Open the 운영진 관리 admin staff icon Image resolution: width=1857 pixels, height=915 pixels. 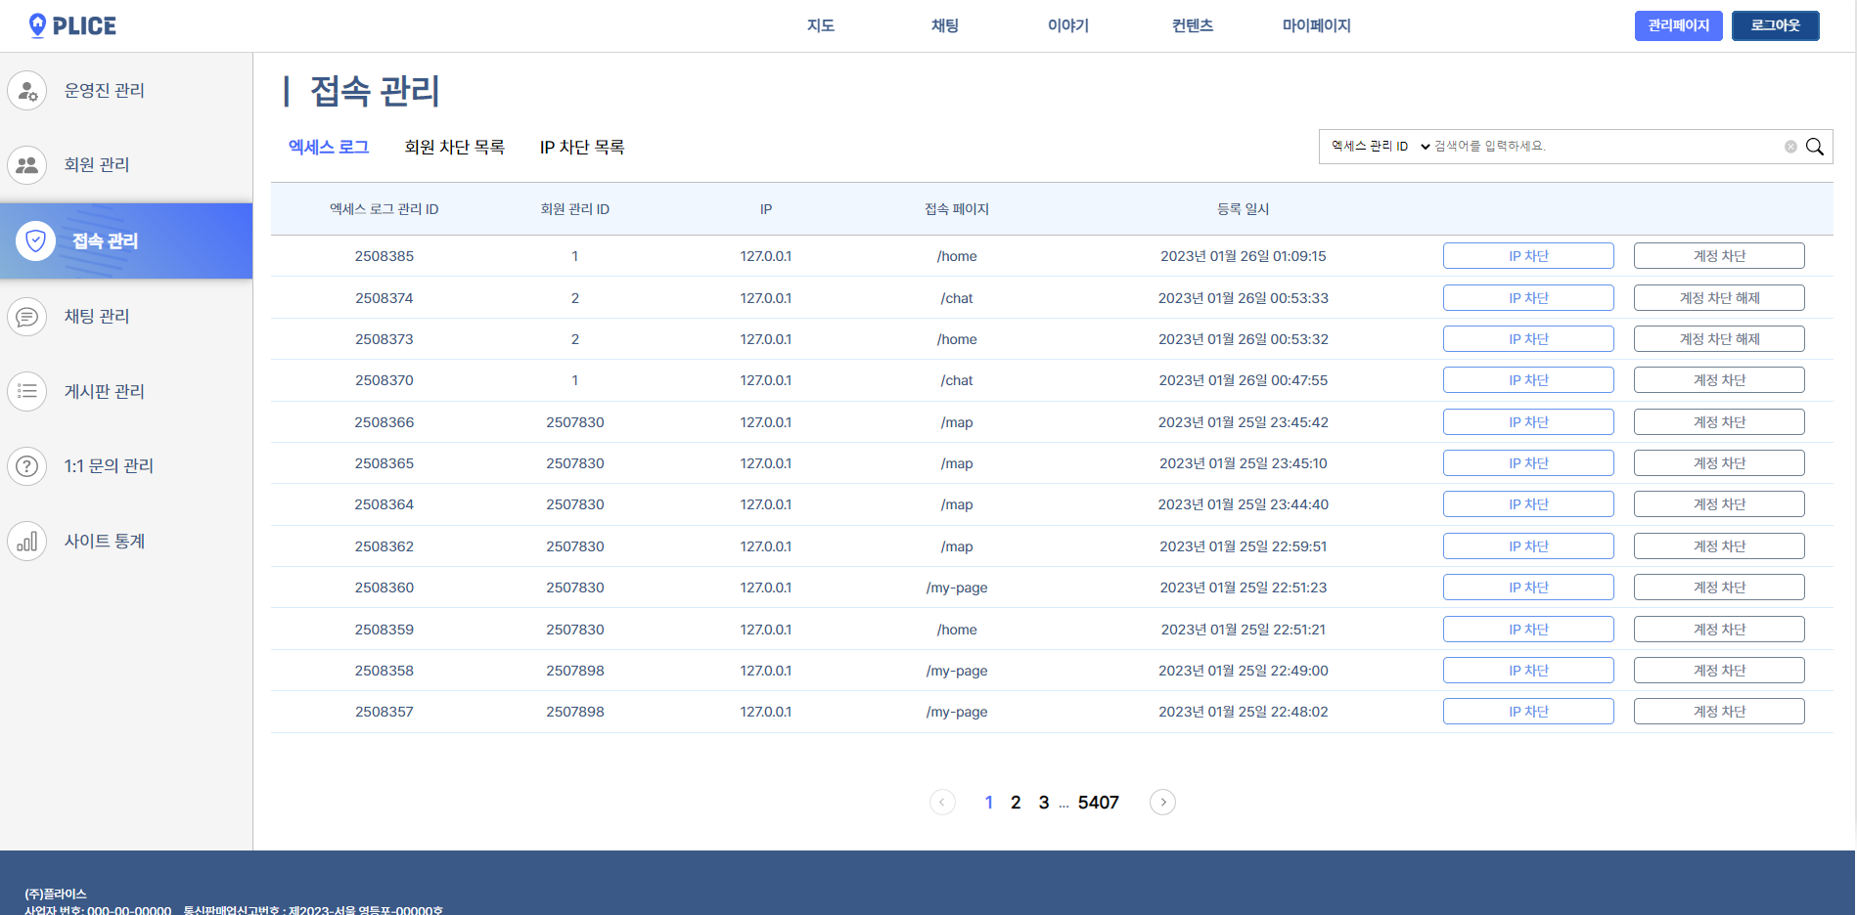pos(26,90)
